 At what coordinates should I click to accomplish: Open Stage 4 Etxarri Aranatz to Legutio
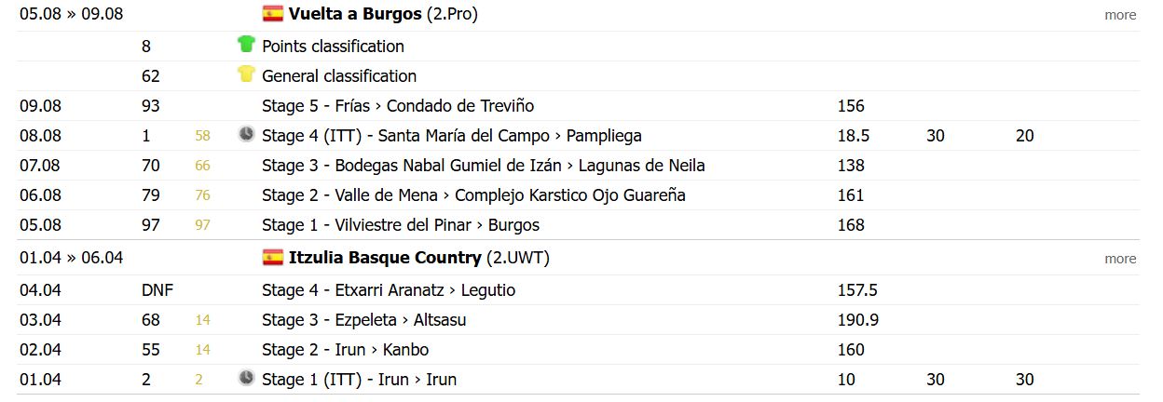(389, 290)
